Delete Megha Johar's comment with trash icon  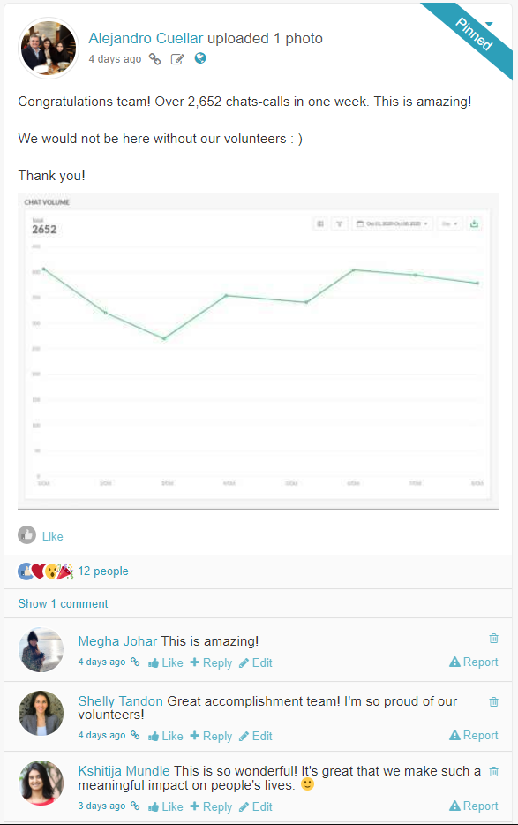(x=494, y=639)
